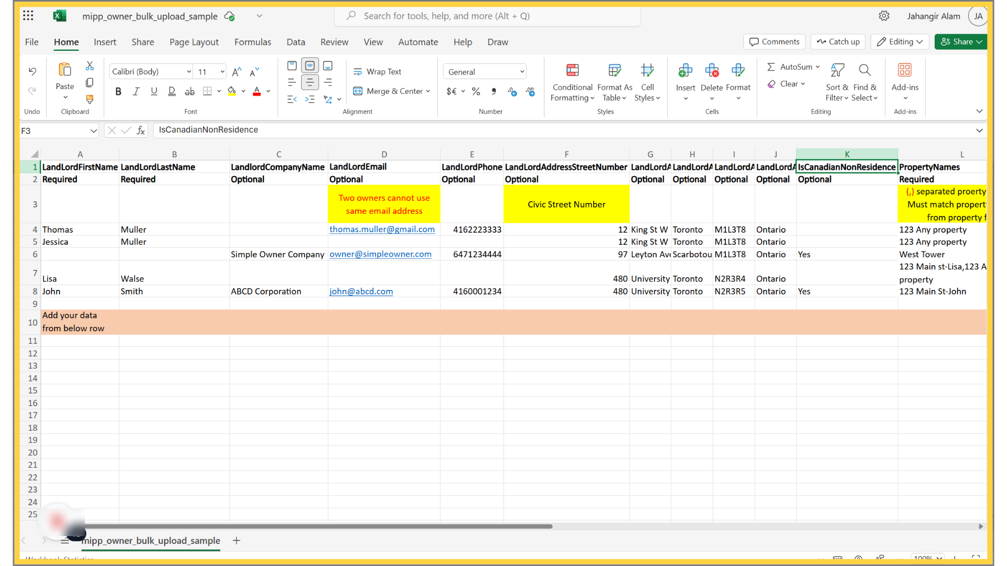Apply percent style format
The image size is (1007, 566).
pos(476,92)
